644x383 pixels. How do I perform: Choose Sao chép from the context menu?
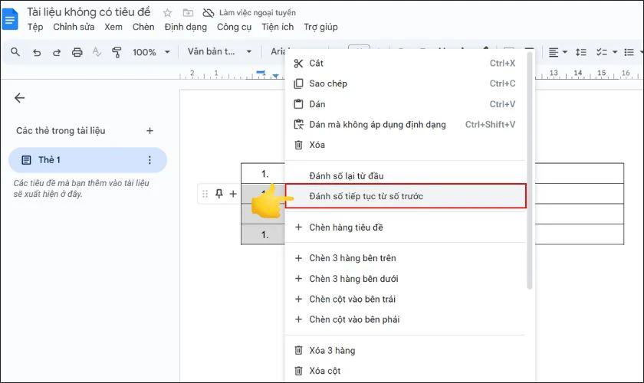point(405,83)
